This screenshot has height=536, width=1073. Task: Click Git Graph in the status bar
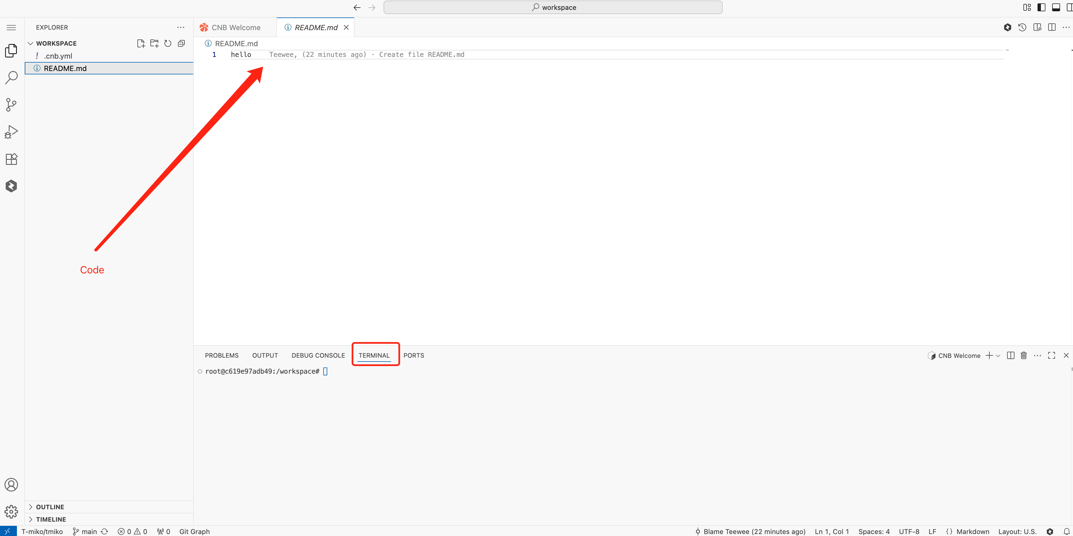pyautogui.click(x=194, y=531)
